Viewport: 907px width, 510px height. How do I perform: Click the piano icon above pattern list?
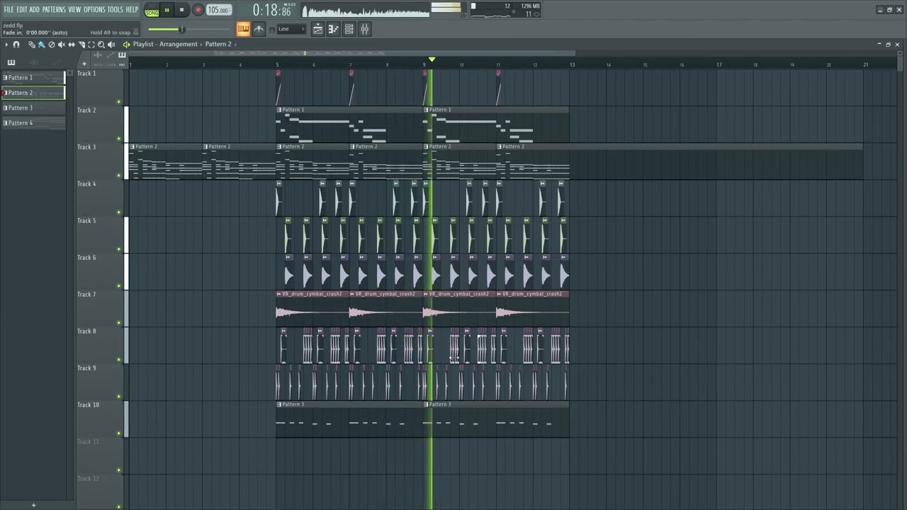click(x=11, y=62)
